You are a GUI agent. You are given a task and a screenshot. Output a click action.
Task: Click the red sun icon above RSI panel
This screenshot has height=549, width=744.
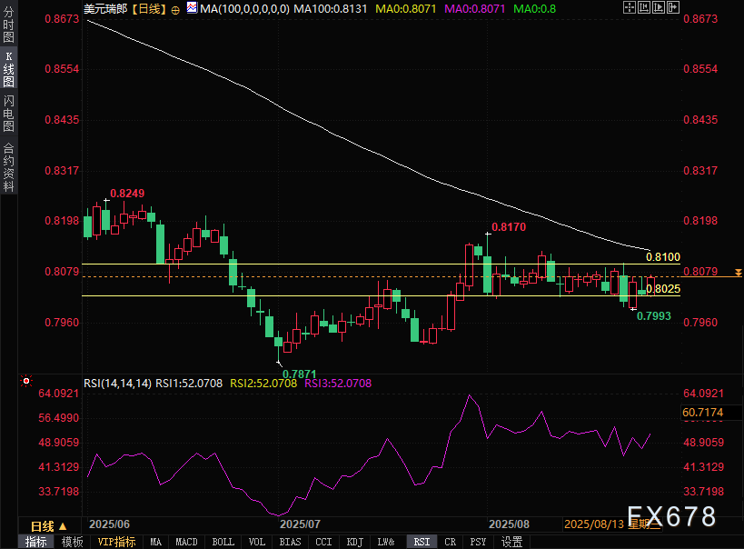[x=26, y=382]
